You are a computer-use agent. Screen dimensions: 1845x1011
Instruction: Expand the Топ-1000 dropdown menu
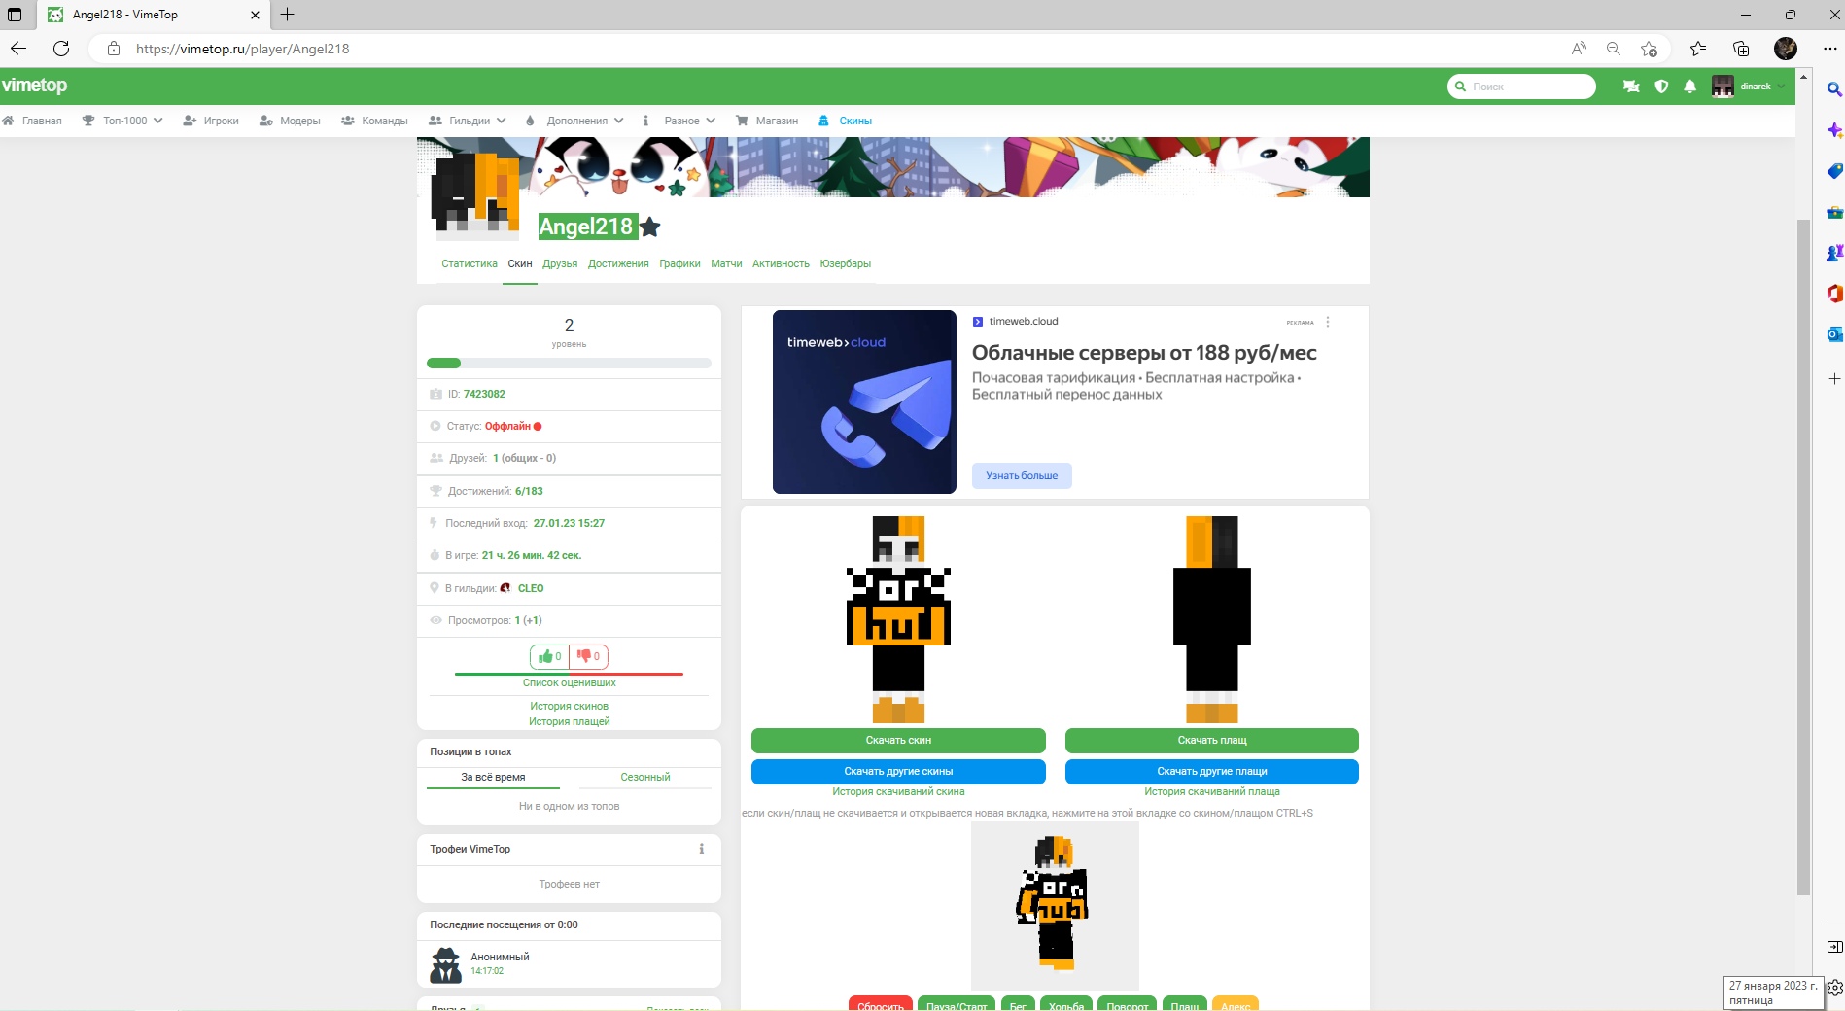pyautogui.click(x=123, y=121)
